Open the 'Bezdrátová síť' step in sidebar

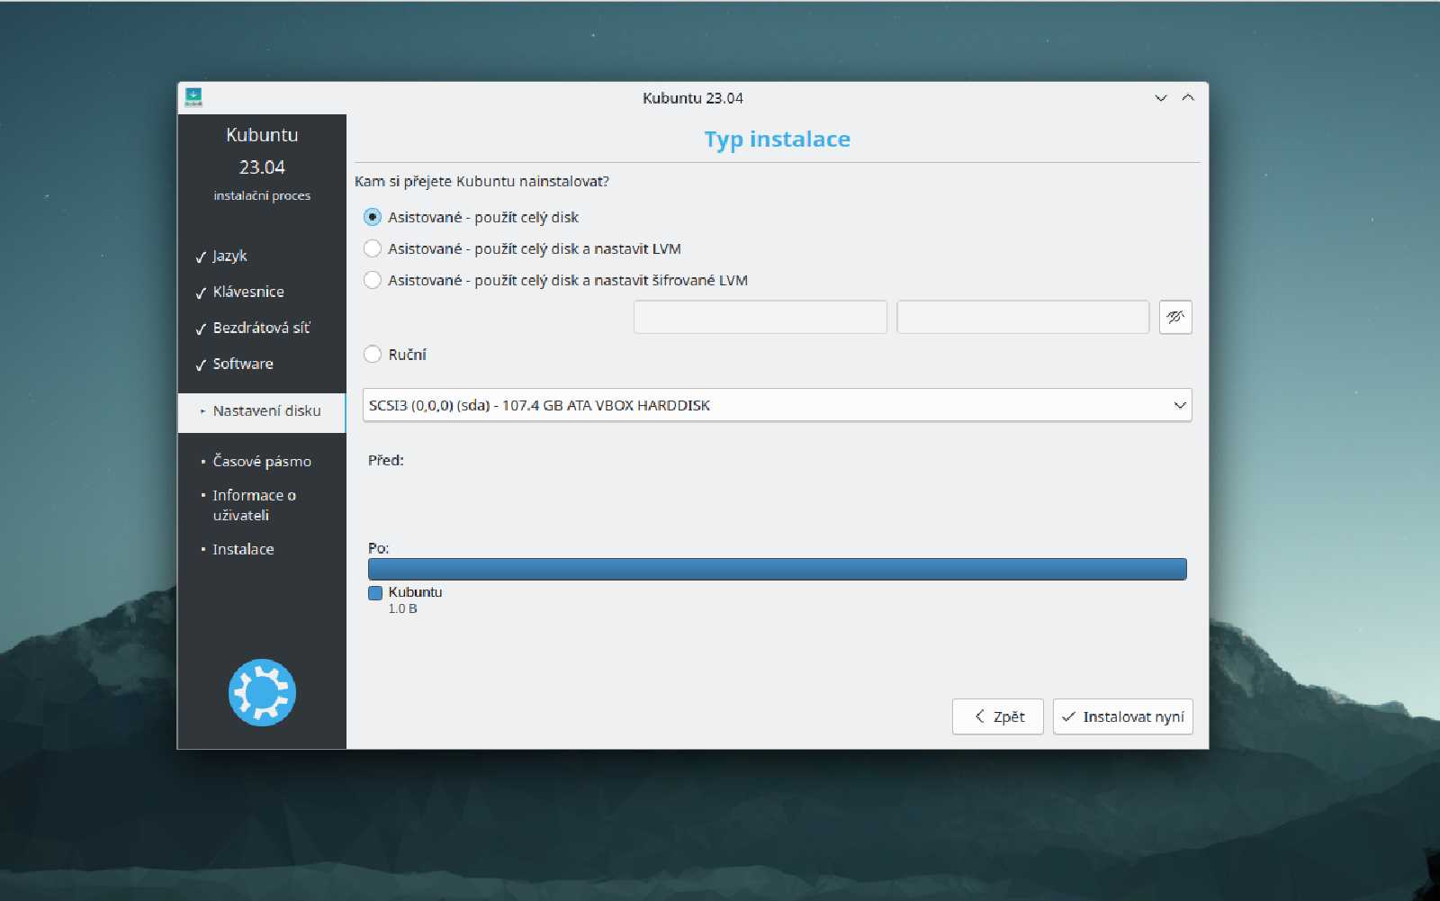tap(253, 328)
